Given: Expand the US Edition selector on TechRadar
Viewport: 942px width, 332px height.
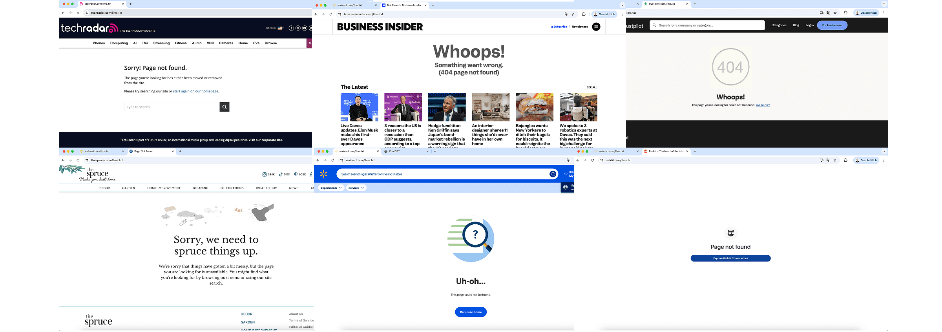Looking at the screenshot, I should click(x=275, y=28).
